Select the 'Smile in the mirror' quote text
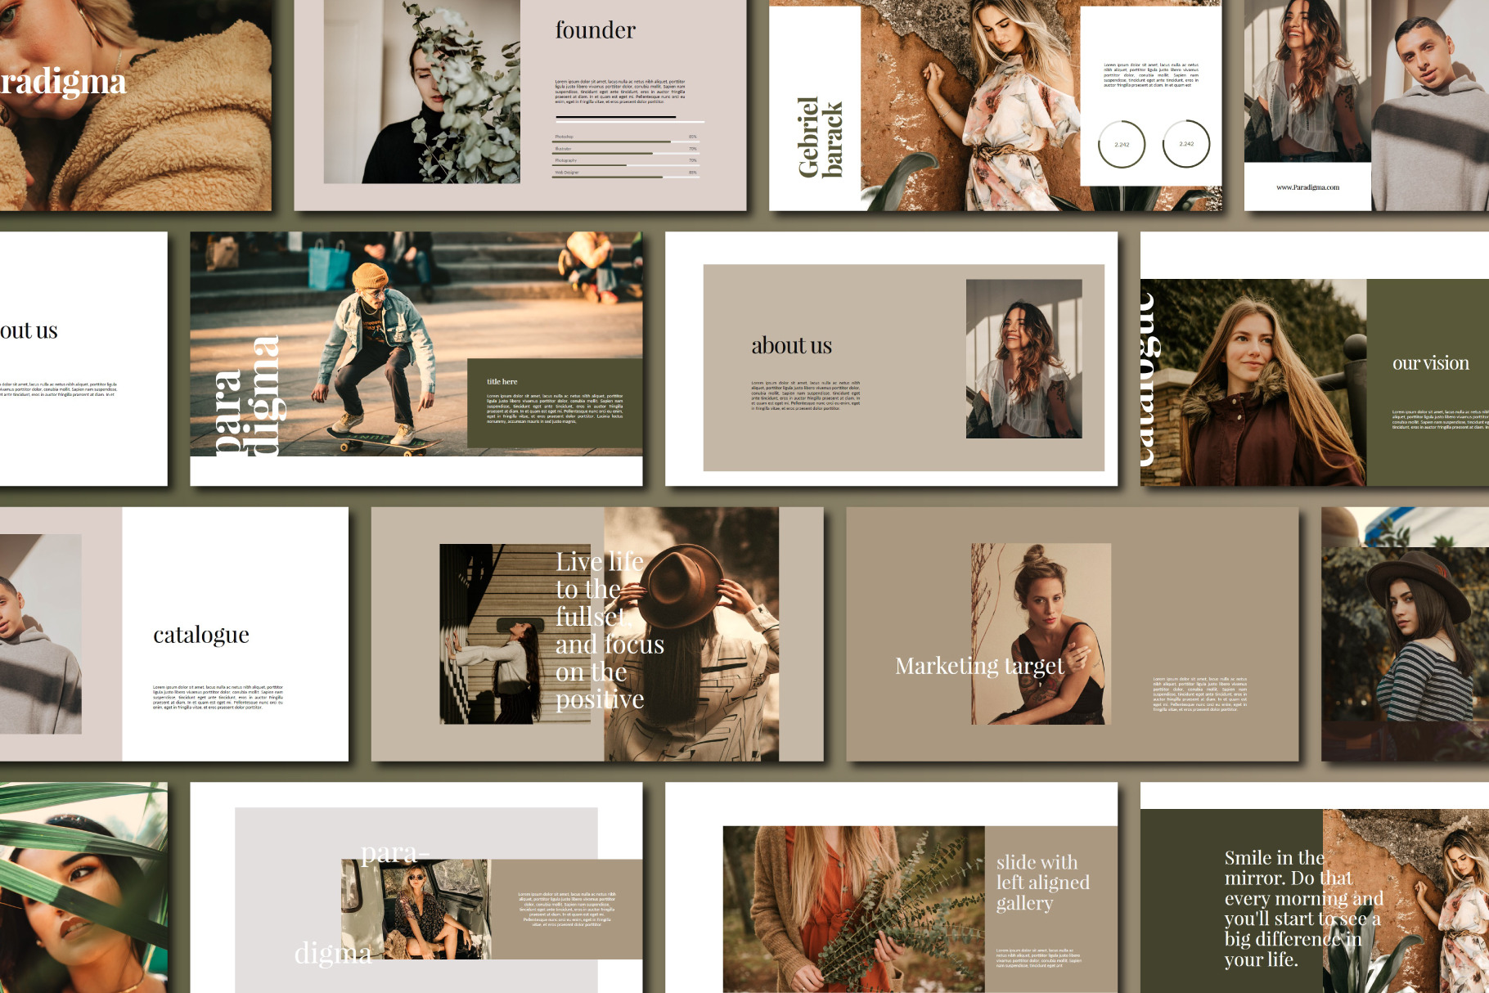 [x=1302, y=908]
